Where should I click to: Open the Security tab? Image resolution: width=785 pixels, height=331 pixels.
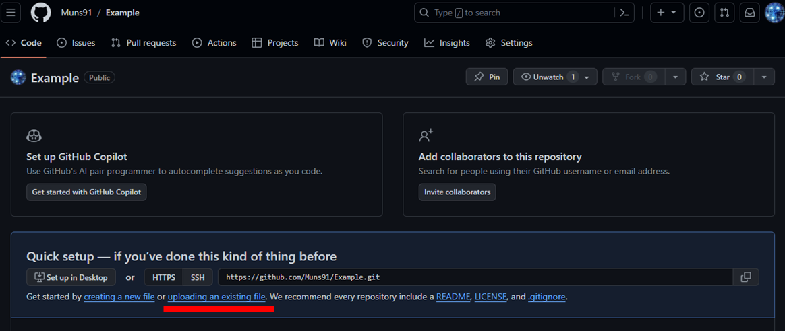tap(386, 43)
